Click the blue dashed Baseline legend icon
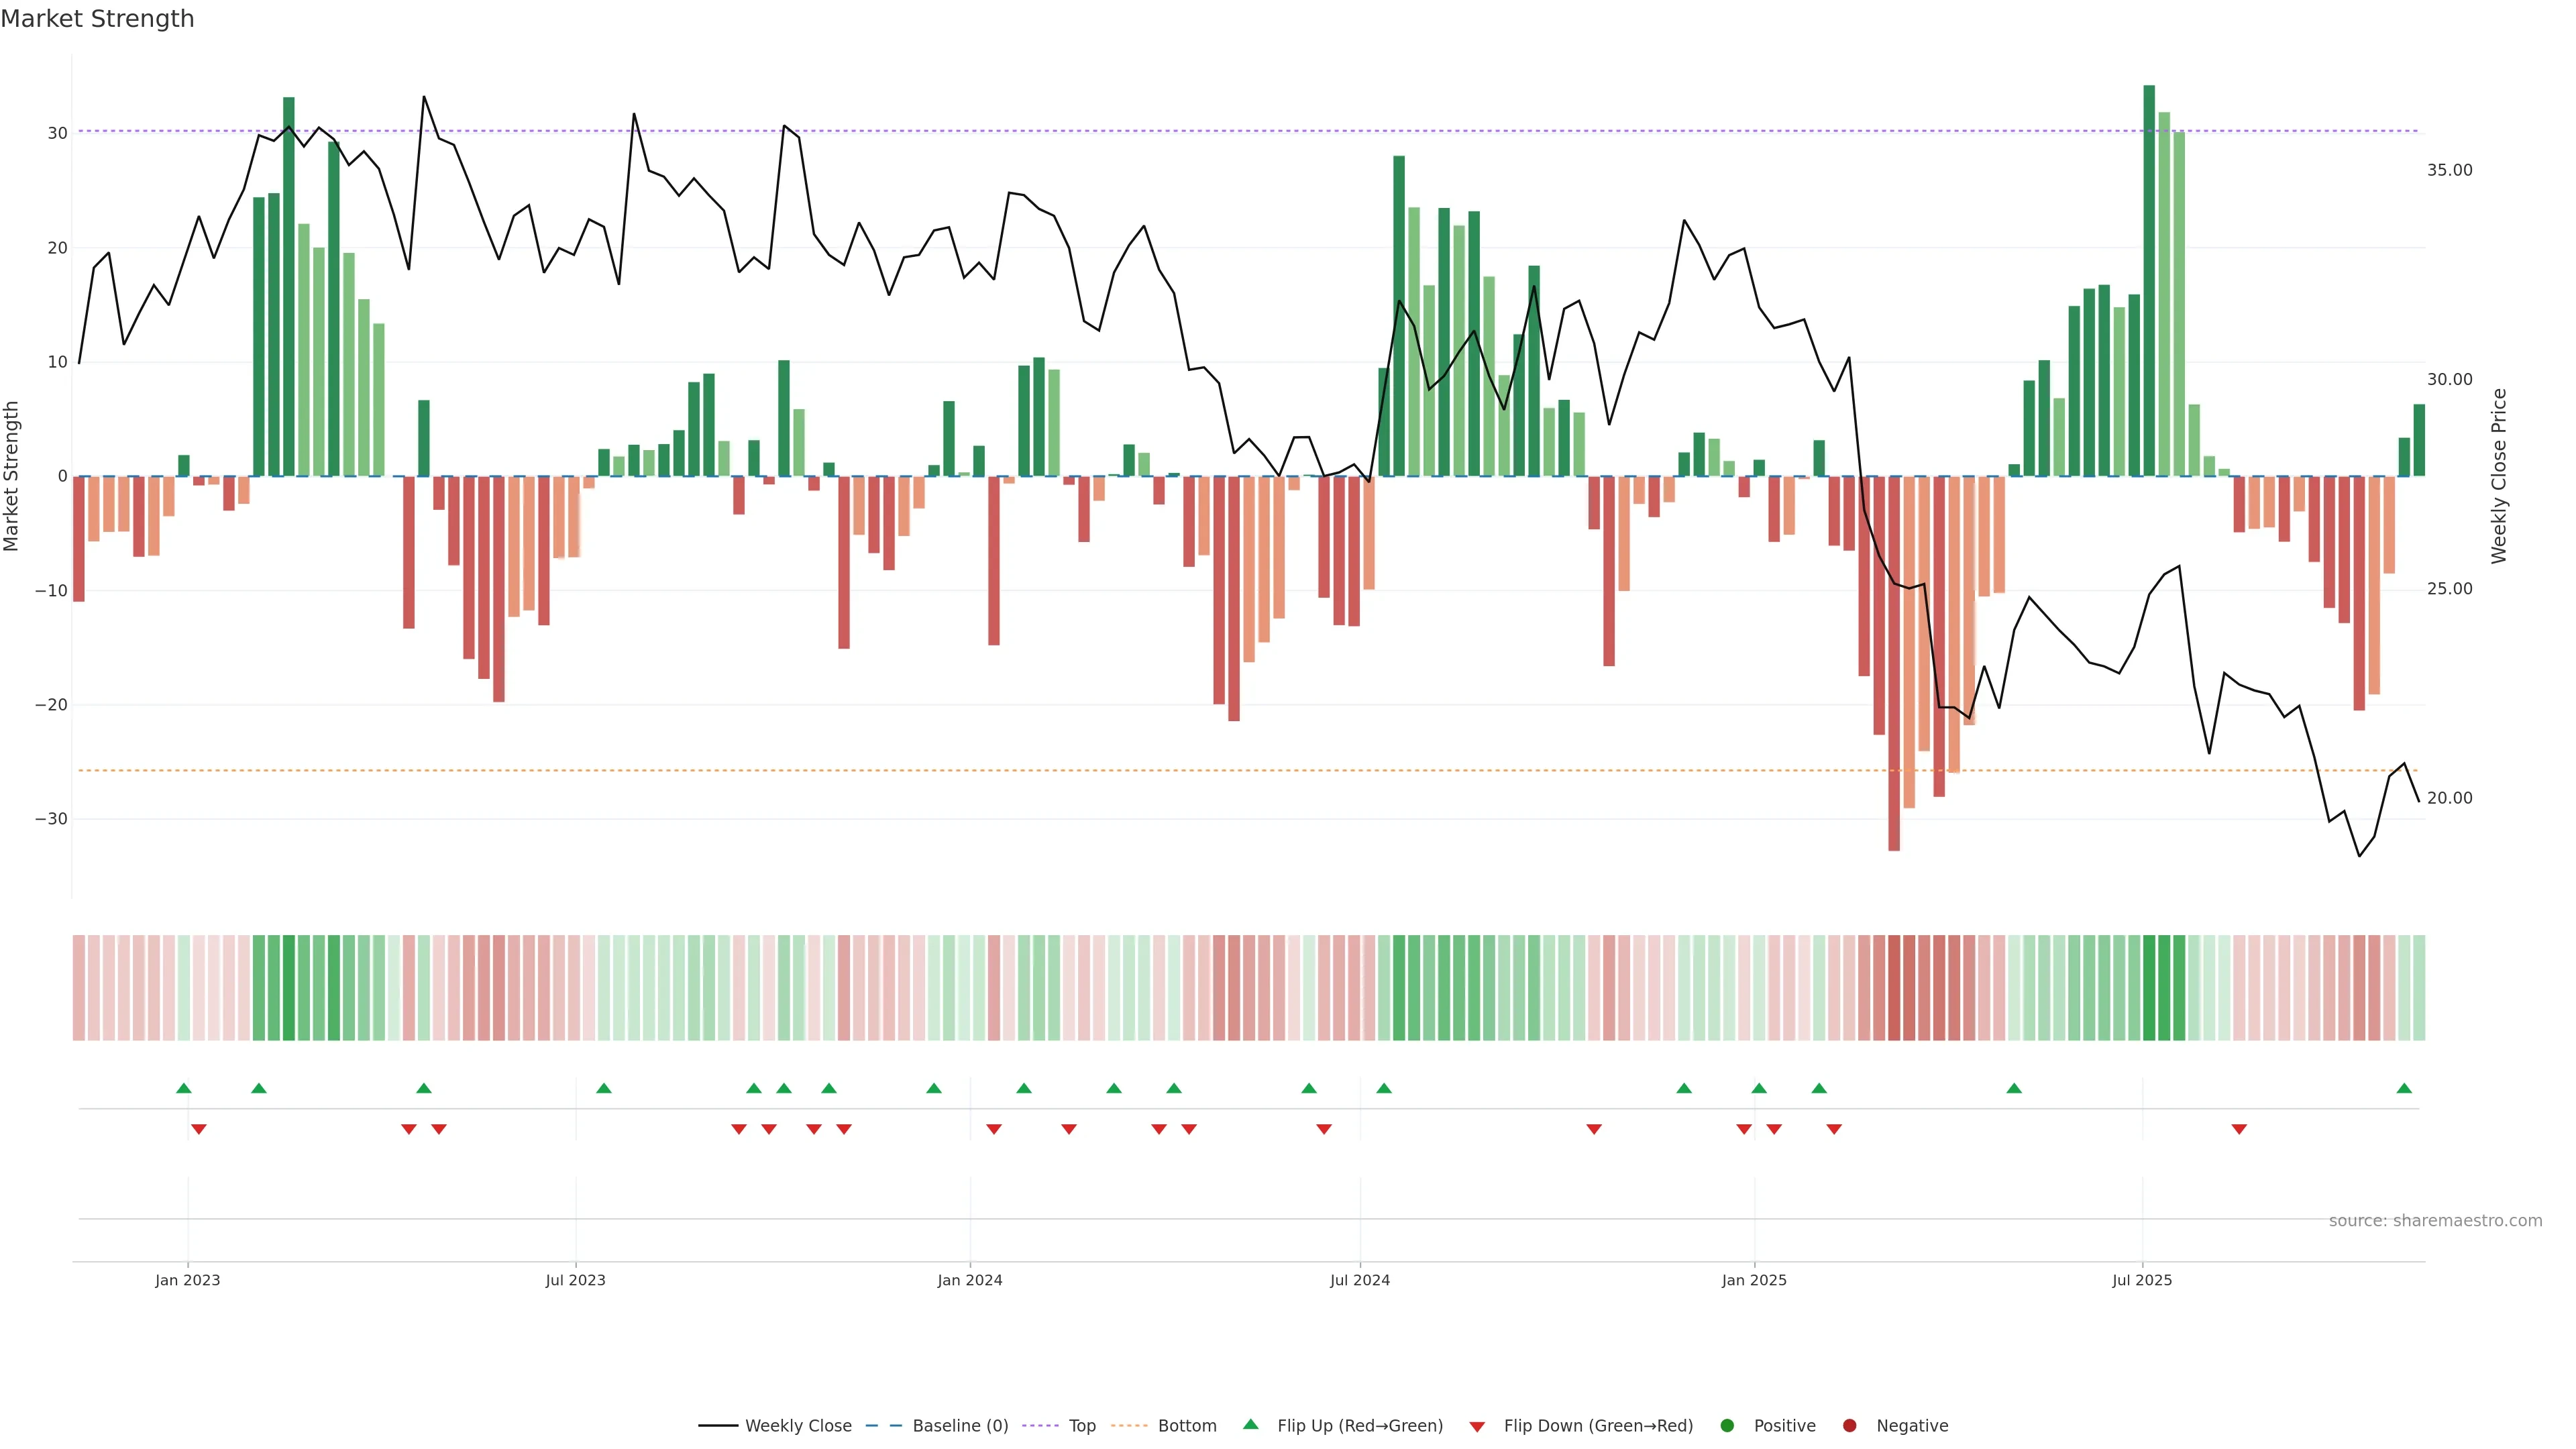Screen dimensions: 2576x1449 pos(883,1425)
